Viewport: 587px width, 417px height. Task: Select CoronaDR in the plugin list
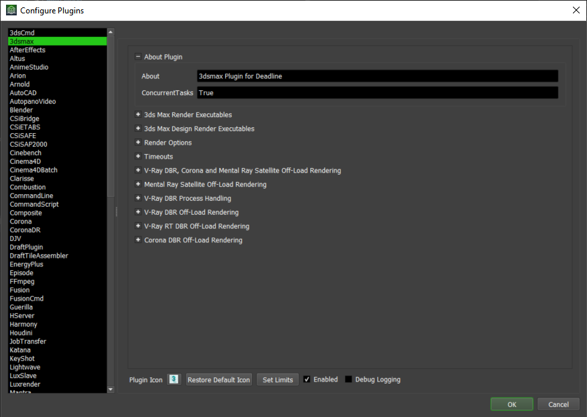pyautogui.click(x=57, y=230)
